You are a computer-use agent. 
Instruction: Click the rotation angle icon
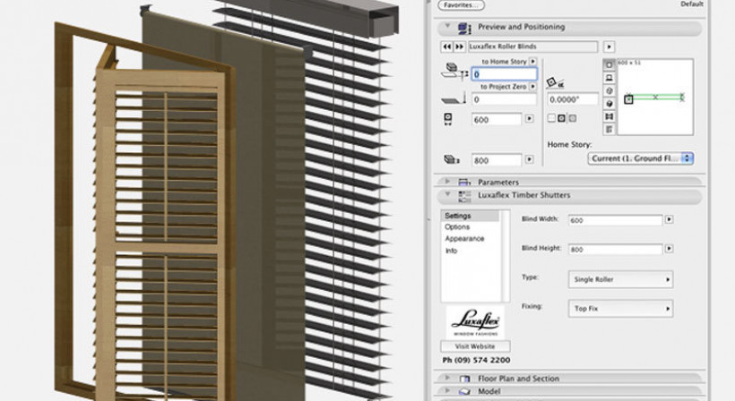555,83
